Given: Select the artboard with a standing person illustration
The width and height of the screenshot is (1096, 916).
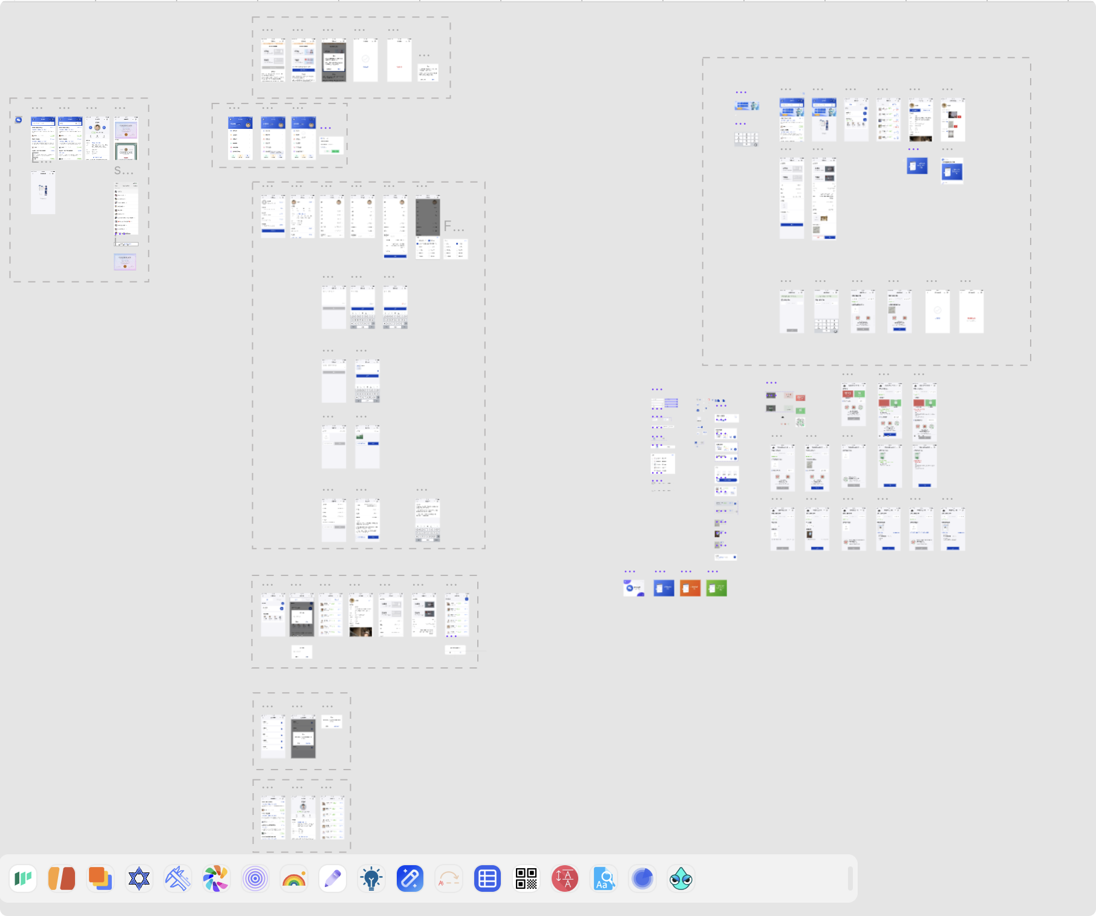Looking at the screenshot, I should coord(43,192).
